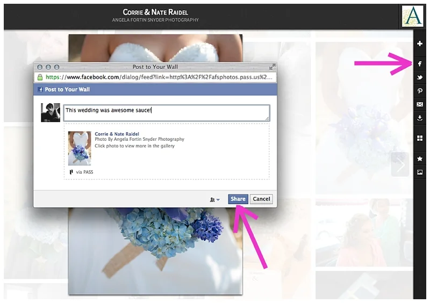Screen dimensions: 430x303
Task: Click 'Post to Your Wall' blue header text
Action: (x=67, y=89)
